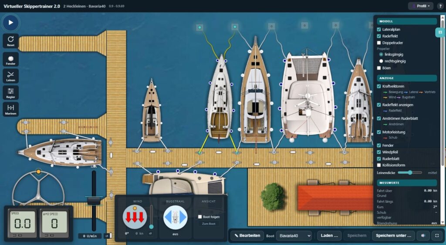Screen dimensions: 446x245
Task: Click the right bow thruster arrow
Action: (x=183, y=217)
